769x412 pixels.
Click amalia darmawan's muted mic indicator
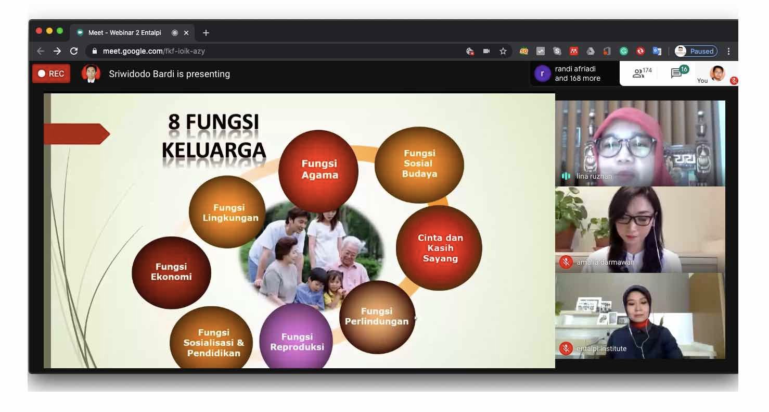(566, 262)
